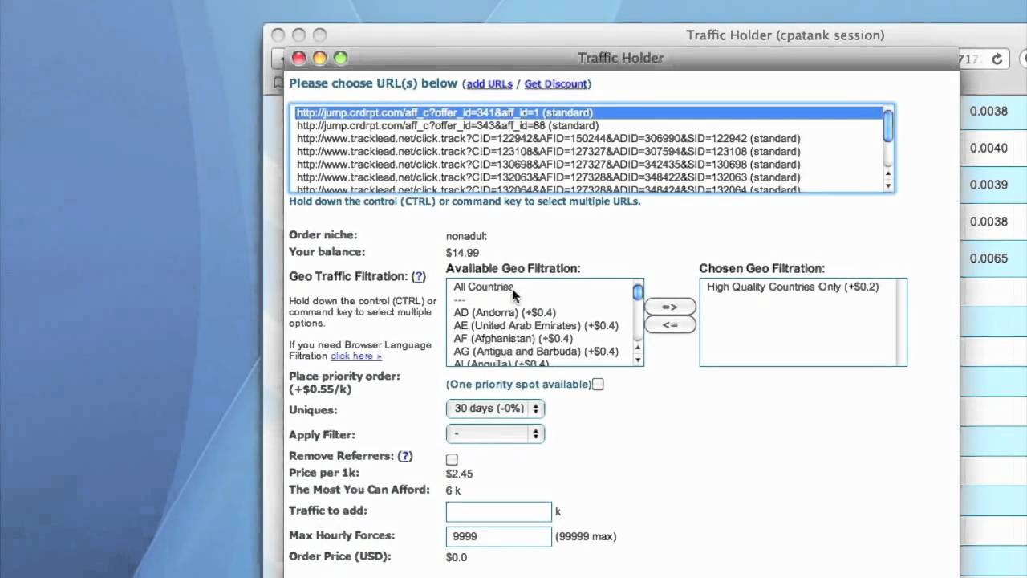Image resolution: width=1027 pixels, height=578 pixels.
Task: Open the Apply Filter dropdown
Action: click(x=495, y=433)
